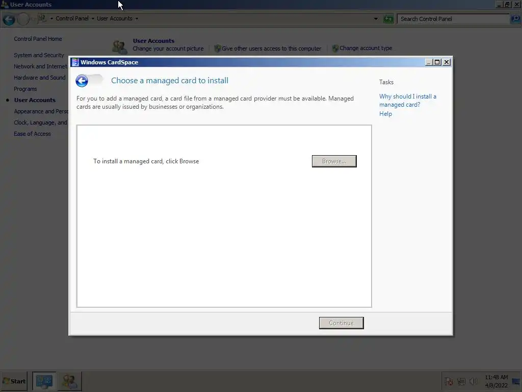Minimize the User Accounts Control Panel window
Viewport: 522px width, 392px height.
point(499,5)
